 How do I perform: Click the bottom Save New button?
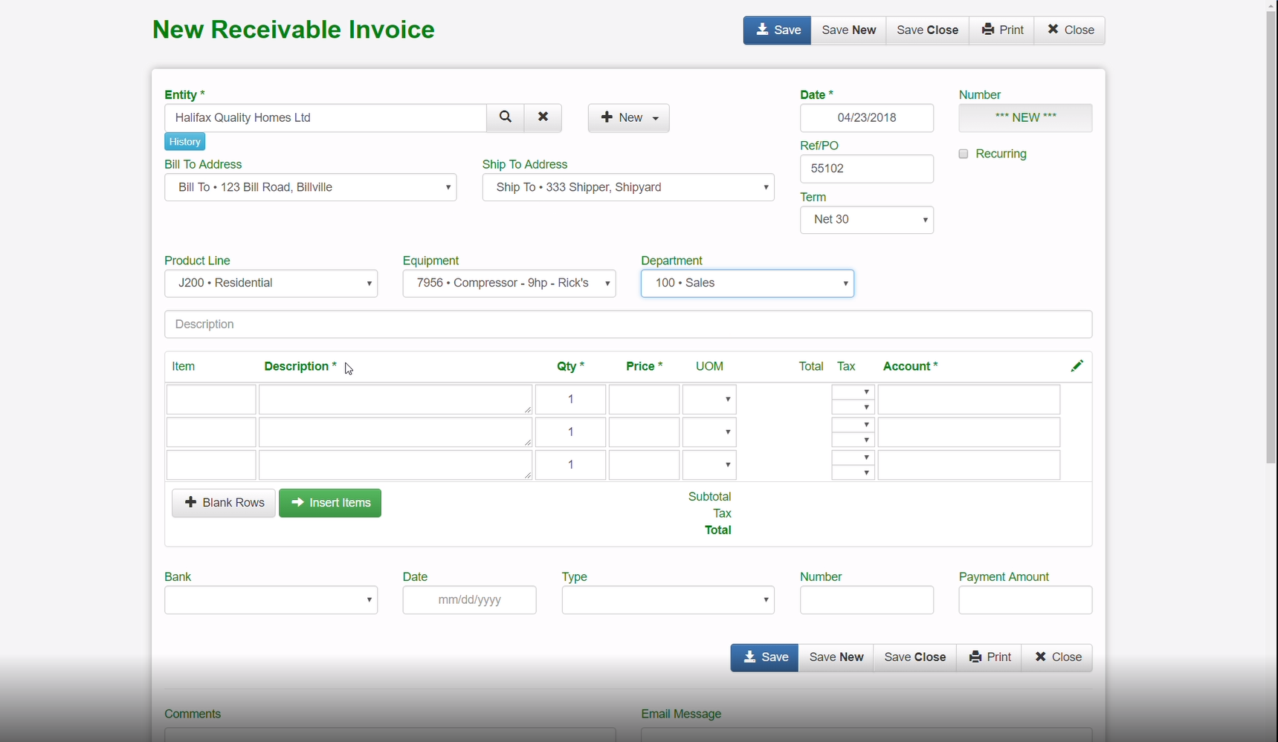pos(836,657)
